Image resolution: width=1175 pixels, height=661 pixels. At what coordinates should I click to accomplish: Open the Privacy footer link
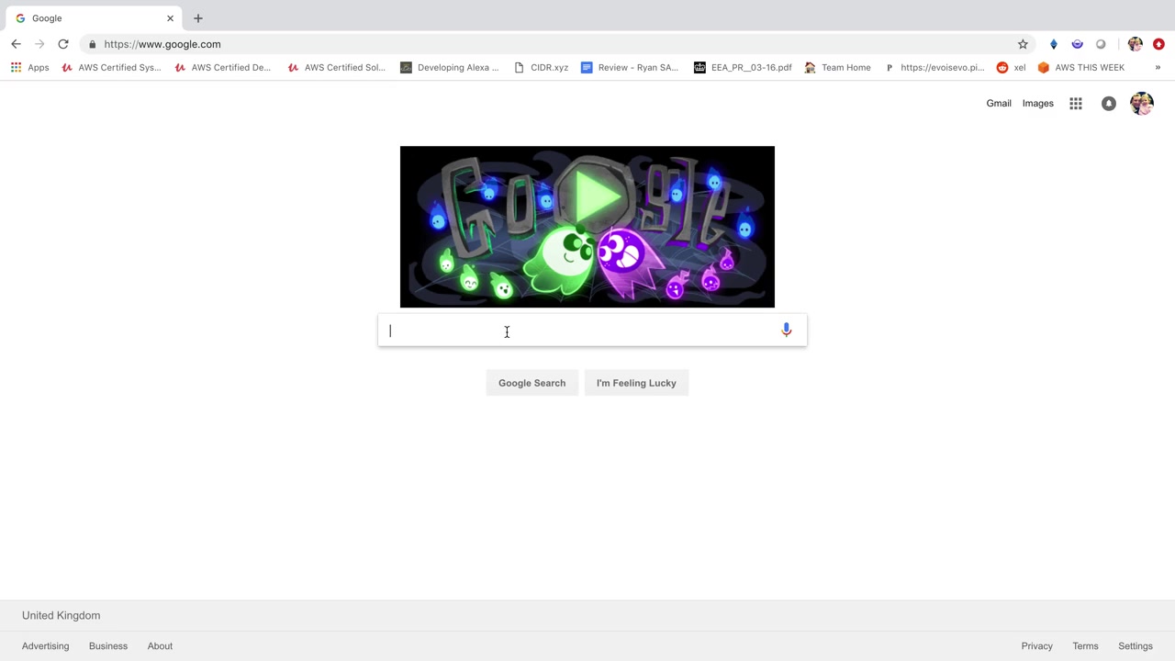[x=1037, y=646]
